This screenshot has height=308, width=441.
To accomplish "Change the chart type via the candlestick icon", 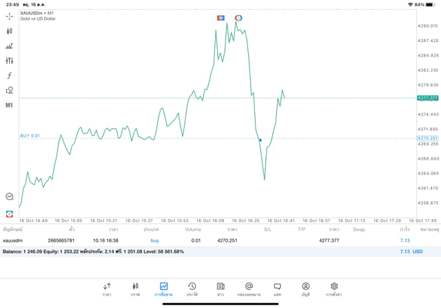I will [9, 31].
